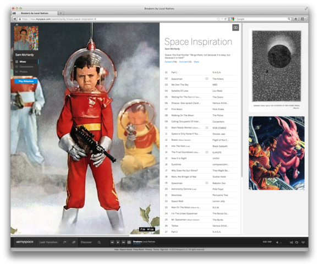Click the connect icon on Spaceman by The Killers
The image size is (319, 266).
click(207, 79)
